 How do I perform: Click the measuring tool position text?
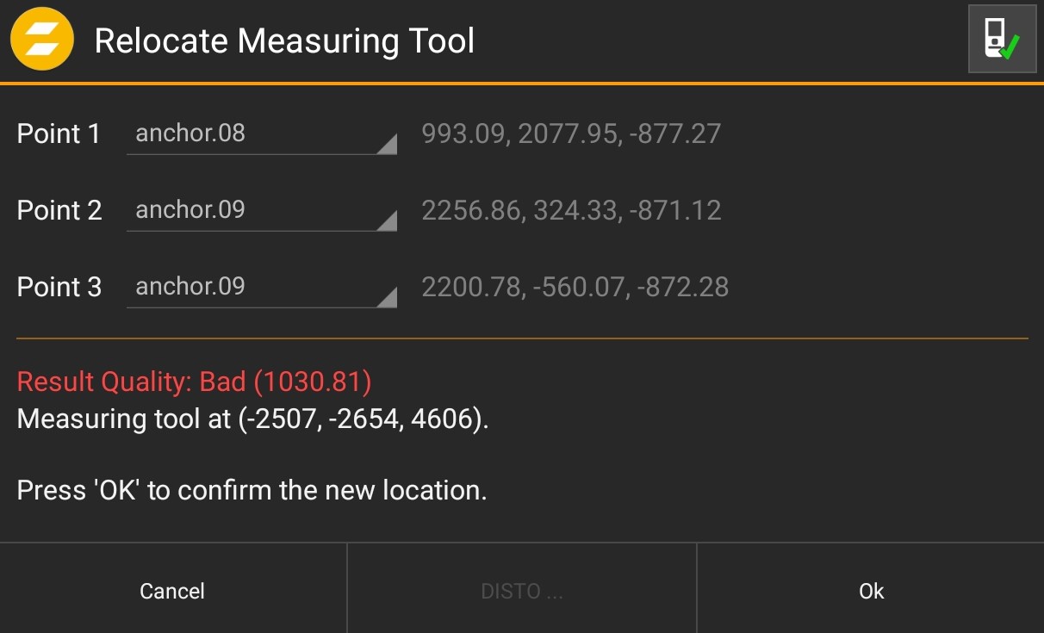(x=252, y=419)
